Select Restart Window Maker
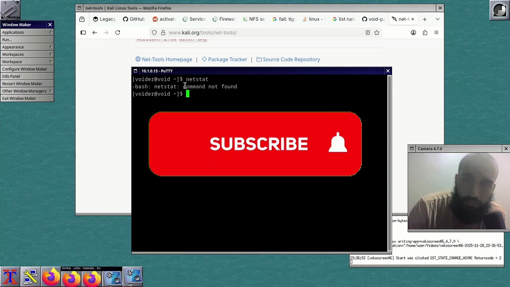The height and width of the screenshot is (287, 510). [x=27, y=84]
